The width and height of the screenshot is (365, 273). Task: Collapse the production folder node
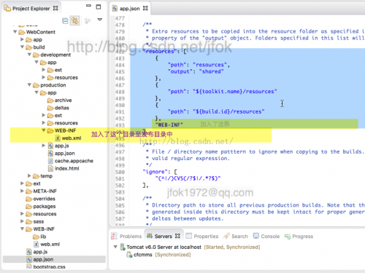pyautogui.click(x=29, y=85)
